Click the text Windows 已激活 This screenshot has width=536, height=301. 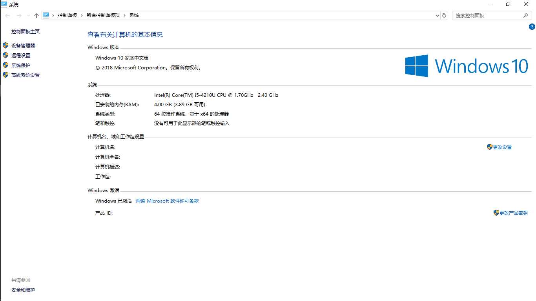pos(113,201)
